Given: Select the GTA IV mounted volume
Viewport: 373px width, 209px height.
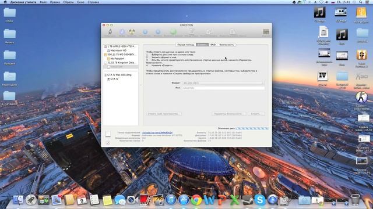Looking at the screenshot, I should [121, 79].
